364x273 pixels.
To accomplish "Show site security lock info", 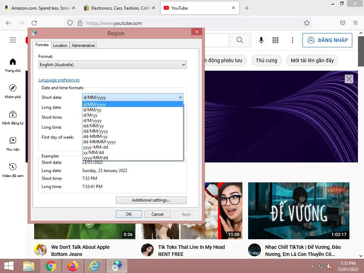I will point(80,23).
